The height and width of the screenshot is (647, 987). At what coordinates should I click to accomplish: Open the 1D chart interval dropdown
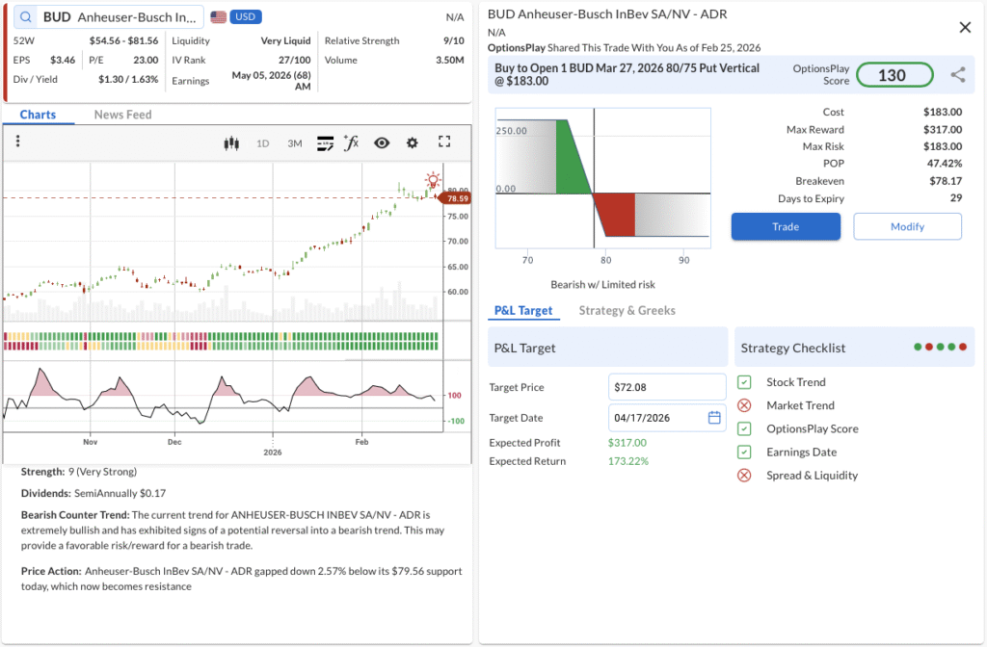coord(262,143)
